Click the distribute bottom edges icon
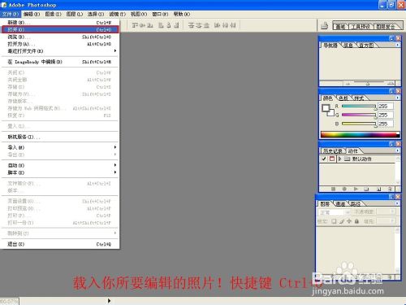 tap(206, 25)
